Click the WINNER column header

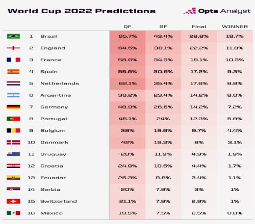click(x=235, y=26)
